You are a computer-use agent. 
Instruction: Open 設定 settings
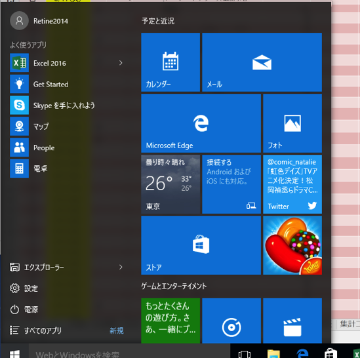(x=67, y=288)
